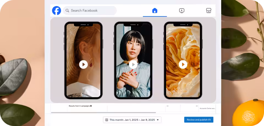Open the date range dropdown This month
The height and width of the screenshot is (126, 264).
click(x=132, y=120)
